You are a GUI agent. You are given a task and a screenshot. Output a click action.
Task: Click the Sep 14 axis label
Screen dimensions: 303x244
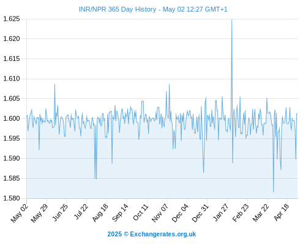tap(120, 213)
